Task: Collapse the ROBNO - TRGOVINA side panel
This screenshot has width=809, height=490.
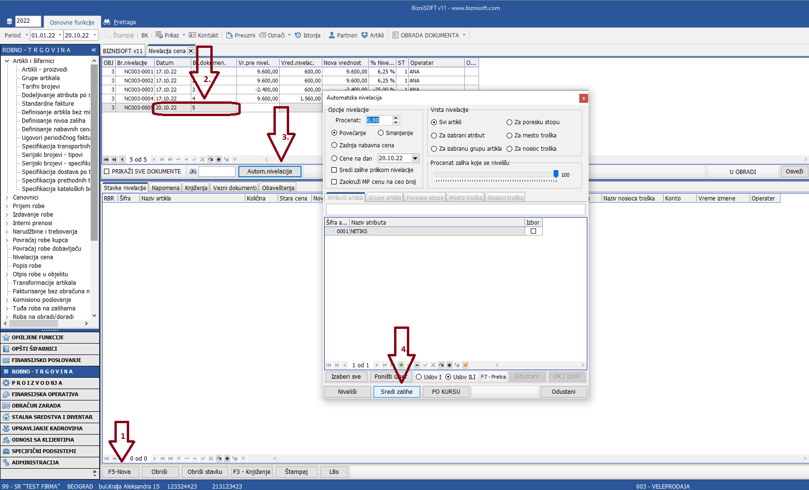Action: [x=94, y=50]
